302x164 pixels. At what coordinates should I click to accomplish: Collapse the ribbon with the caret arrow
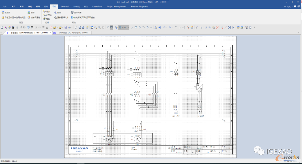pyautogui.click(x=285, y=6)
